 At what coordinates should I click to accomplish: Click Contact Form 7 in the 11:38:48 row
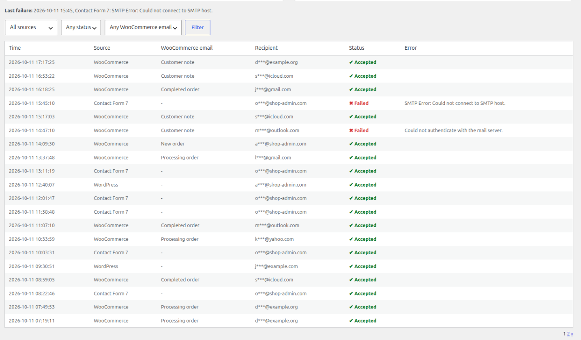(x=111, y=212)
